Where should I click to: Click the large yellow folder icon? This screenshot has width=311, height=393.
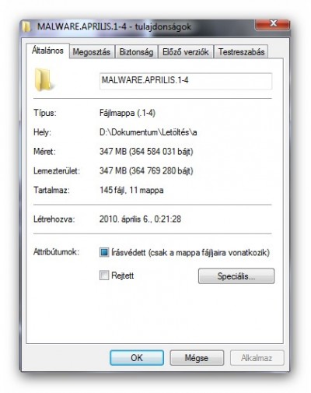tap(44, 79)
